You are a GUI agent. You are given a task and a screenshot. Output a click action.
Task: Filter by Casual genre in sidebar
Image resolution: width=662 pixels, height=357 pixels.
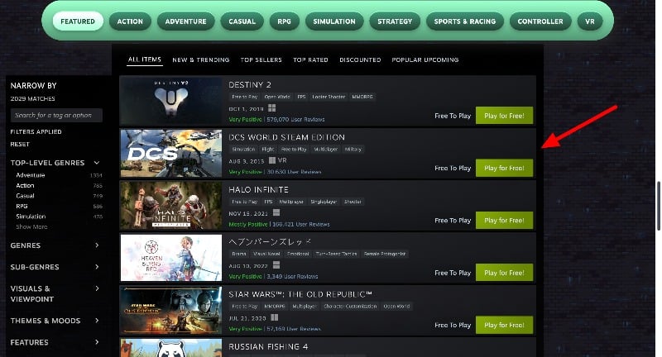point(26,196)
